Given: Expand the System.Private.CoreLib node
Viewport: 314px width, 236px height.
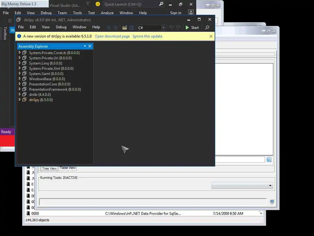Looking at the screenshot, I should click(20, 52).
